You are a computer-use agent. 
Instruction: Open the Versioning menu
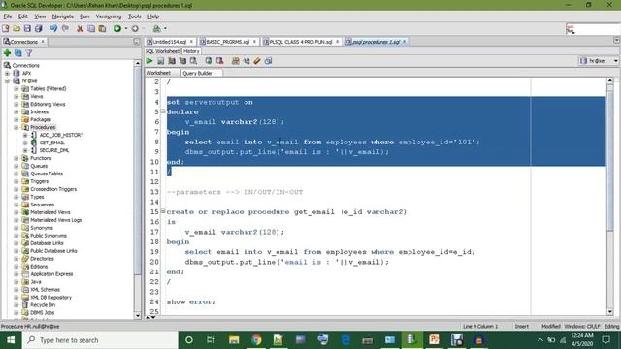click(109, 16)
